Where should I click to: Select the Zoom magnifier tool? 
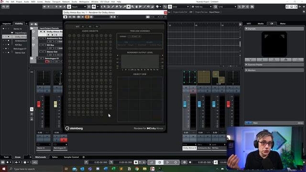click(x=132, y=7)
